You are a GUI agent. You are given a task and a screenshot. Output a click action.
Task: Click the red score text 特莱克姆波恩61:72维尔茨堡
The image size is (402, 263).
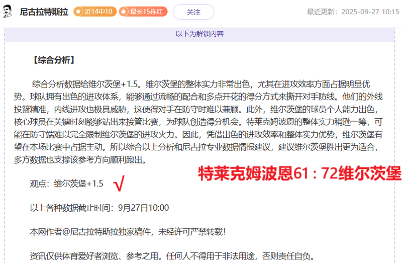[x=299, y=173]
